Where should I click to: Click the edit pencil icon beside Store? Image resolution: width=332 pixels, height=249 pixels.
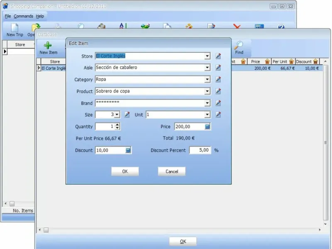coord(218,56)
